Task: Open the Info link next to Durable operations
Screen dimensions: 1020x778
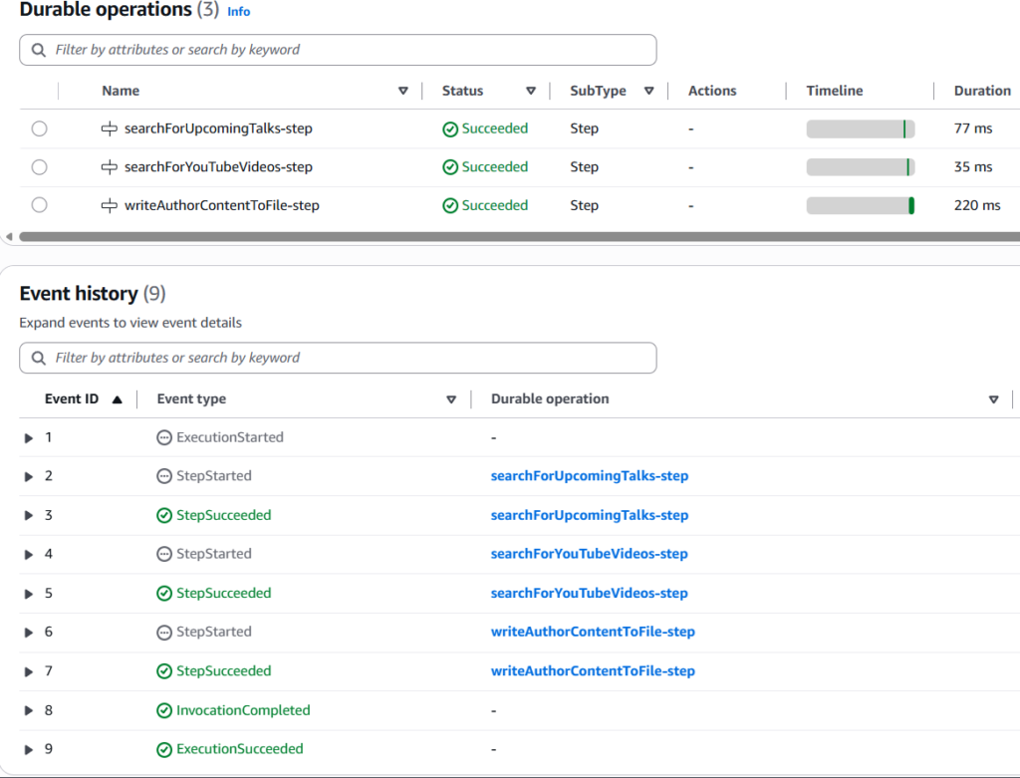Action: point(239,12)
